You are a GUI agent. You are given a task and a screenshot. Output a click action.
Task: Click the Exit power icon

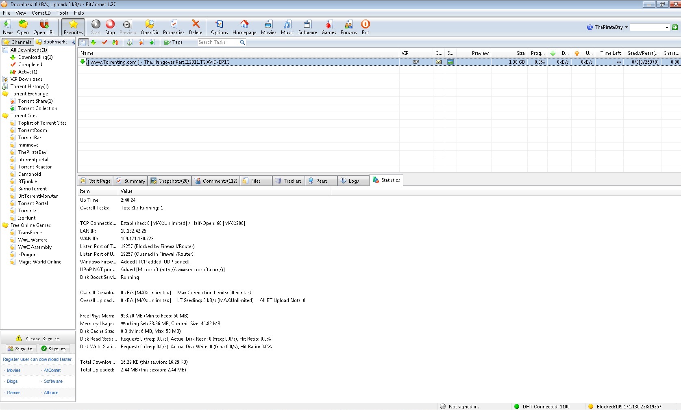366,27
